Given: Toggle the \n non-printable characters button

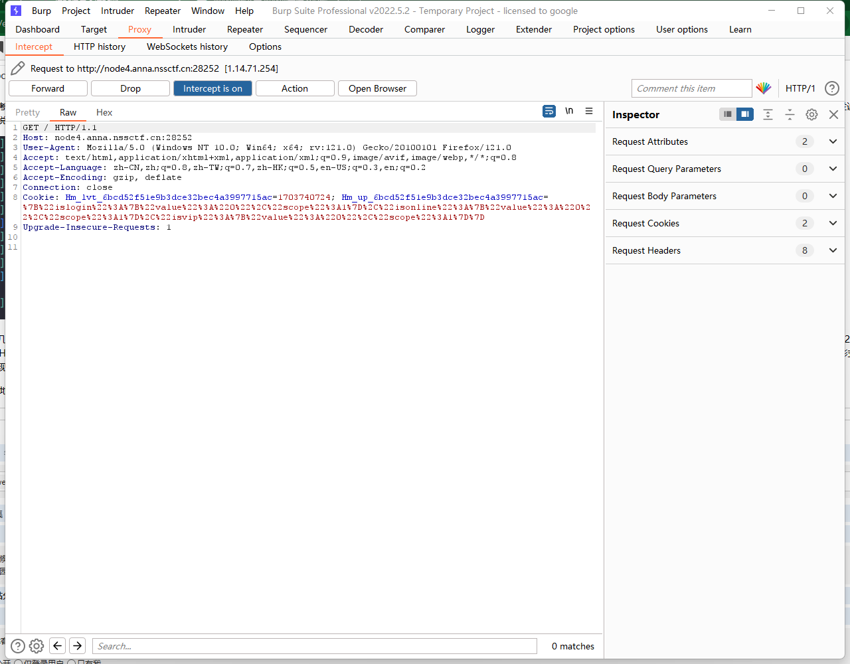Looking at the screenshot, I should [569, 112].
